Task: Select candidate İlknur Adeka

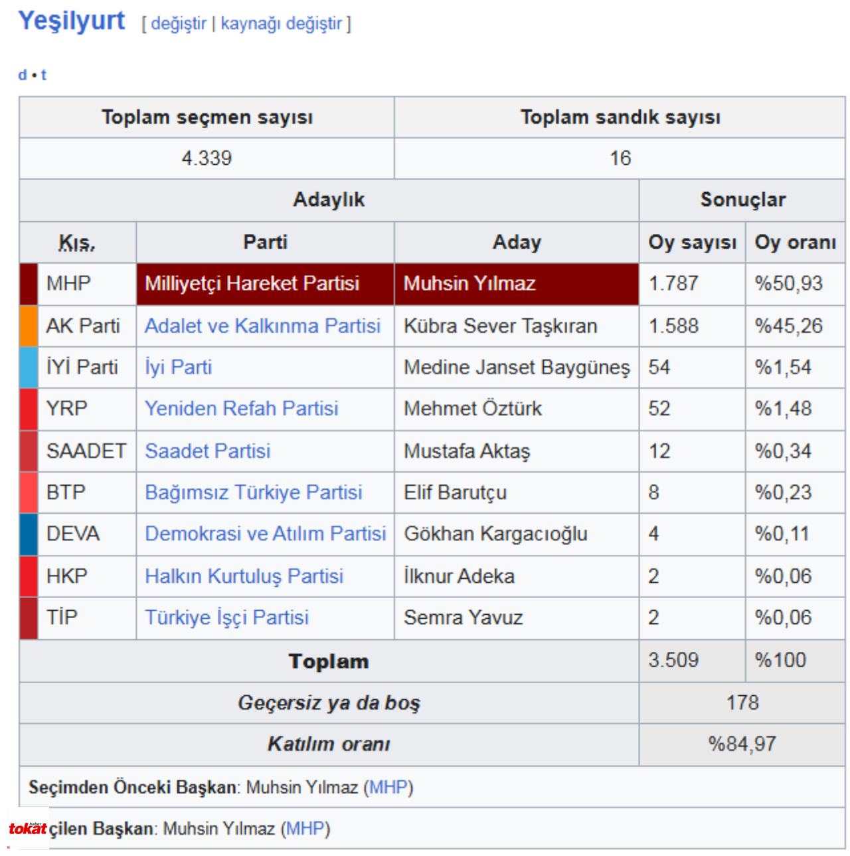Action: [459, 576]
